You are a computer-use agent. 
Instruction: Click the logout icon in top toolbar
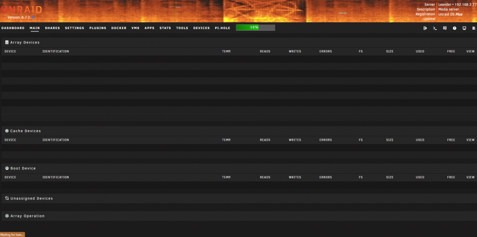coord(425,28)
